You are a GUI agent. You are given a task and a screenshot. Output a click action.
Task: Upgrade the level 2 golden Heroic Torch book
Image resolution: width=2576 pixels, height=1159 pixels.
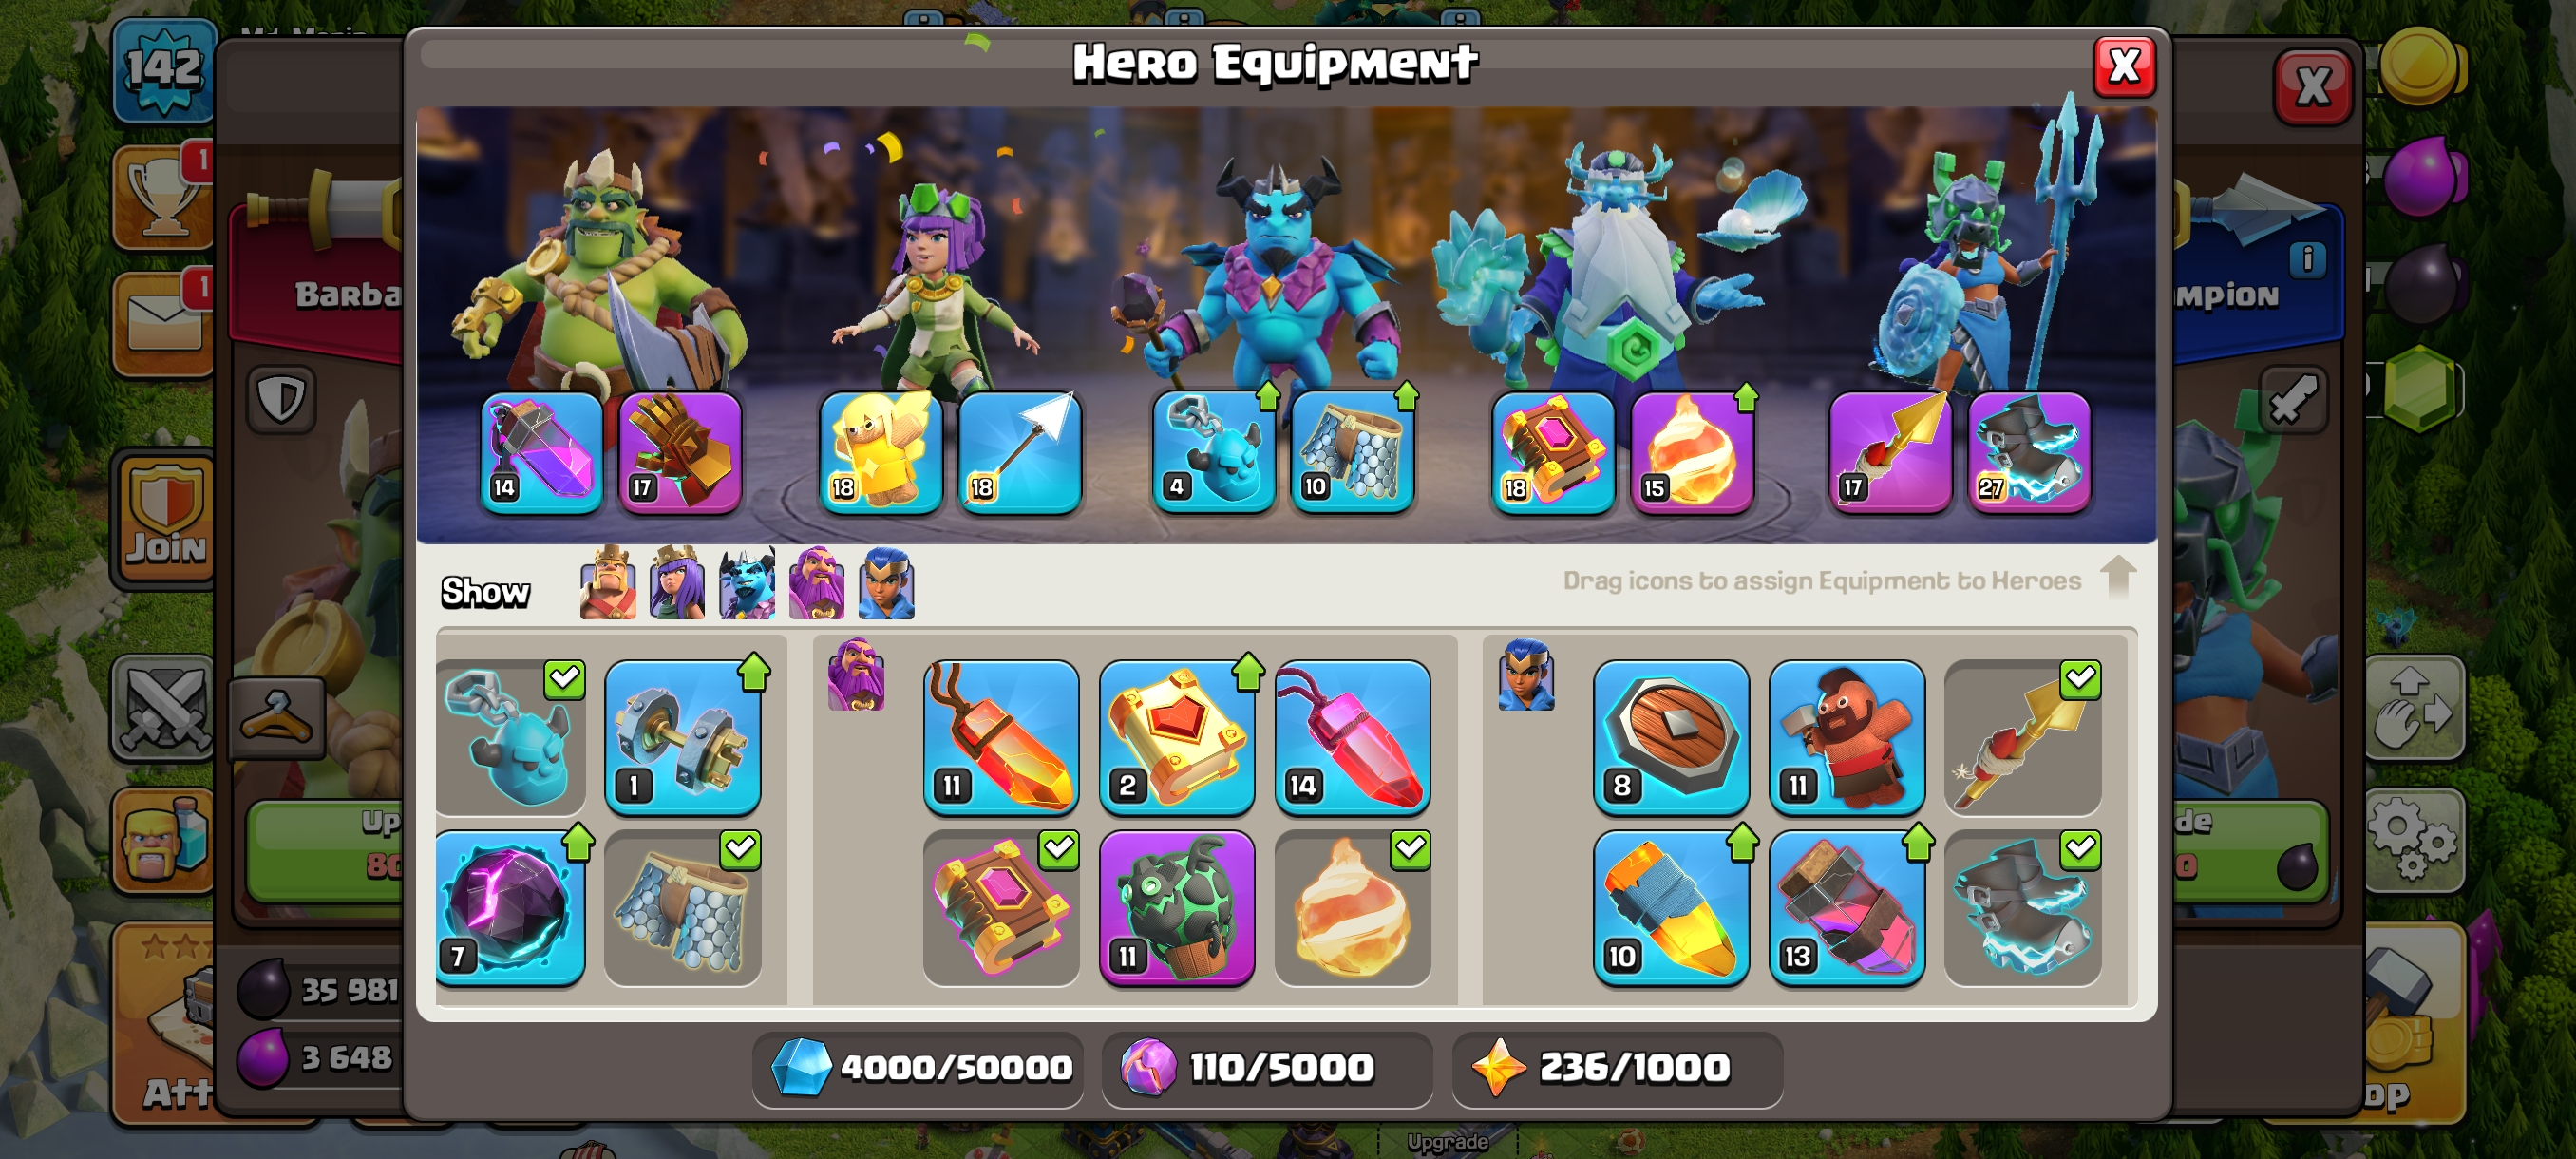(1176, 738)
